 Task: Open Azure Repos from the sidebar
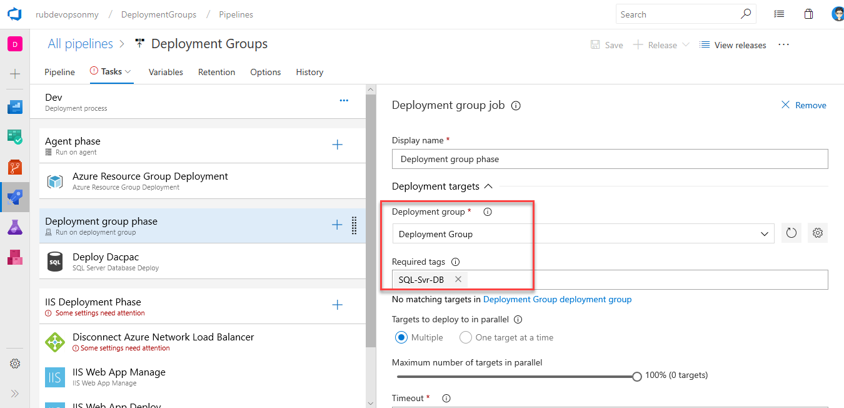pyautogui.click(x=15, y=167)
